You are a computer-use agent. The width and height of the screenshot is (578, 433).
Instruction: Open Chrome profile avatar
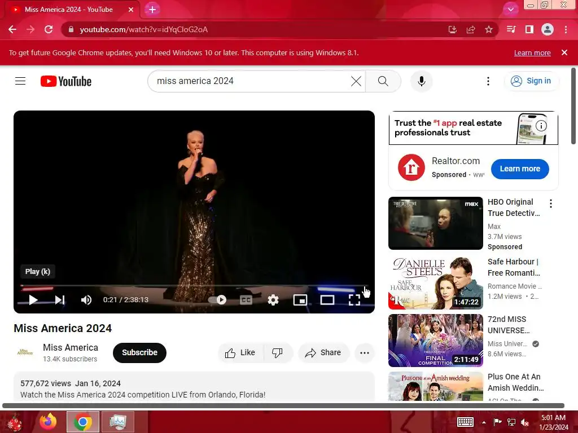(x=548, y=29)
